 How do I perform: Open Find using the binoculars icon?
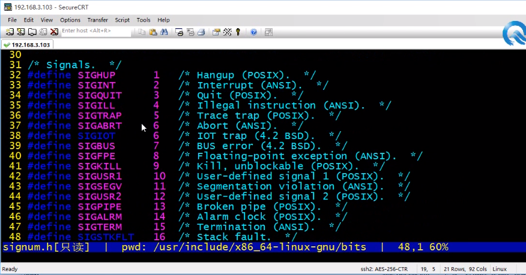(x=163, y=32)
